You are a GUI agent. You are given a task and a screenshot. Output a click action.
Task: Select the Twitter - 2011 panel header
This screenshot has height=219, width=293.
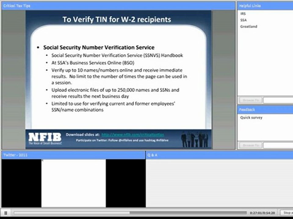[x=73, y=155]
